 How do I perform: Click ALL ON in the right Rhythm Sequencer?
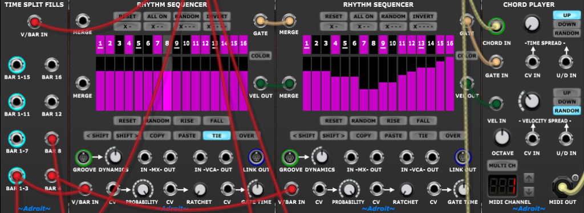[x=363, y=17]
